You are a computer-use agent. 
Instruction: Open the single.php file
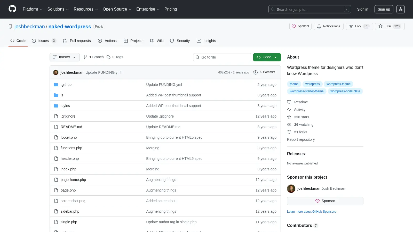[x=69, y=222]
